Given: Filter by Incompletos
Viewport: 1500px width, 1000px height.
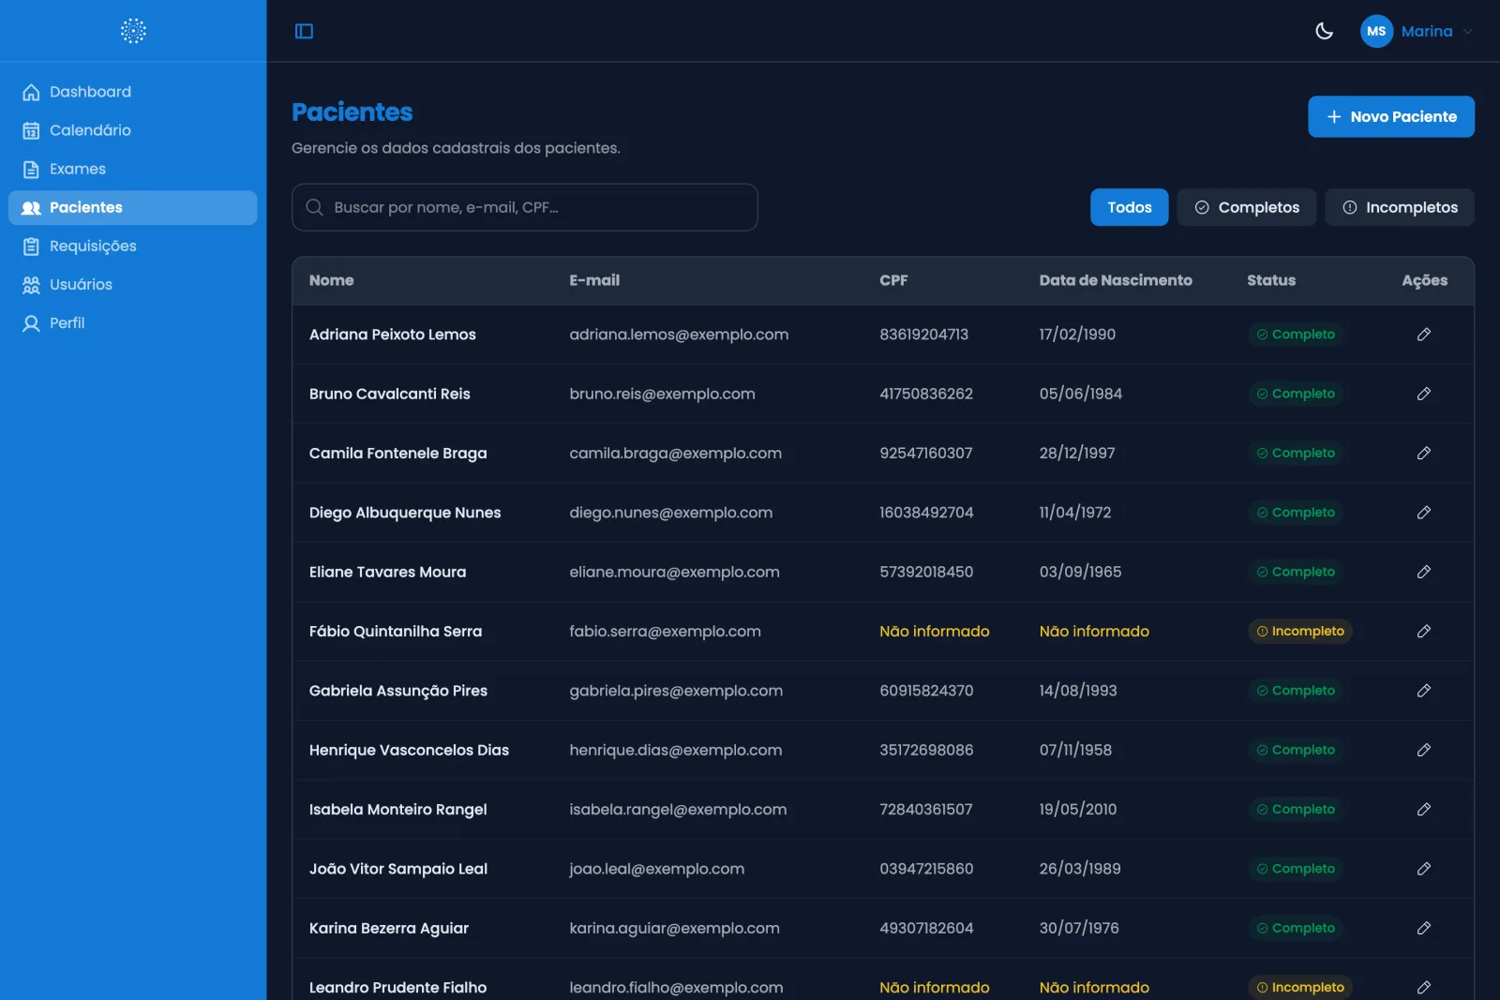Looking at the screenshot, I should pos(1400,207).
